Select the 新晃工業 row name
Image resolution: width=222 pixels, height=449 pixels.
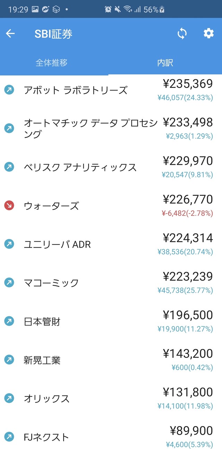[42, 360]
